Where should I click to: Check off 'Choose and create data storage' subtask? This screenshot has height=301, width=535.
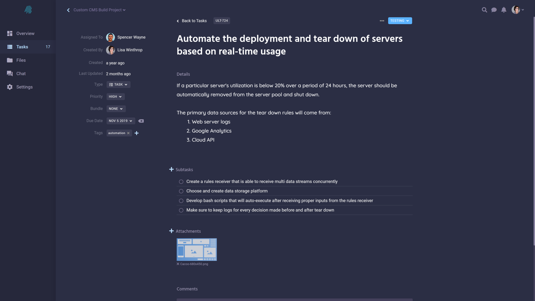pos(181,191)
